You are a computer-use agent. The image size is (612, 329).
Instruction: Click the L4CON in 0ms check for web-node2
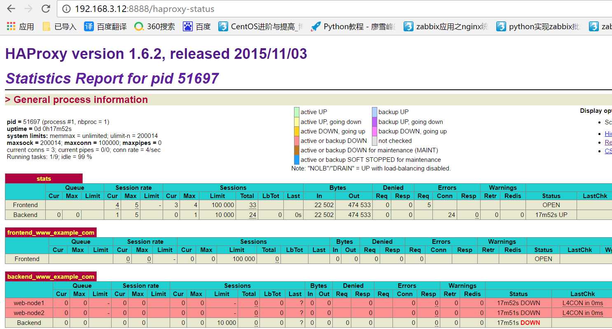583,313
